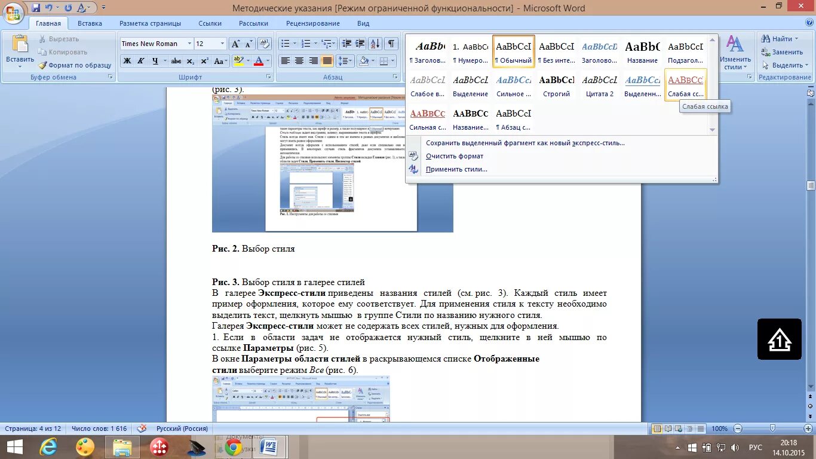Toggle justified text alignment
This screenshot has width=816, height=459.
(x=327, y=61)
